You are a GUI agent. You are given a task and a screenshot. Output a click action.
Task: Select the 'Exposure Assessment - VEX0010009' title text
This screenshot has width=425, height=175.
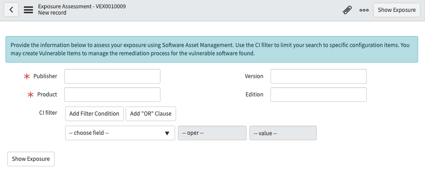(82, 6)
